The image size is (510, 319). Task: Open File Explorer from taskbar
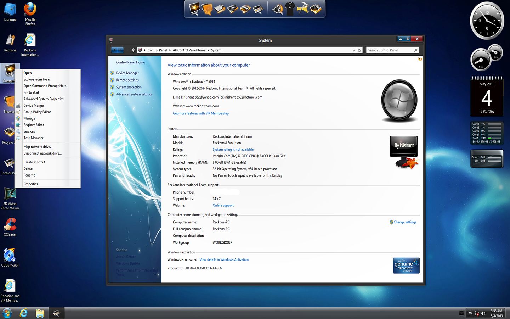(x=40, y=313)
